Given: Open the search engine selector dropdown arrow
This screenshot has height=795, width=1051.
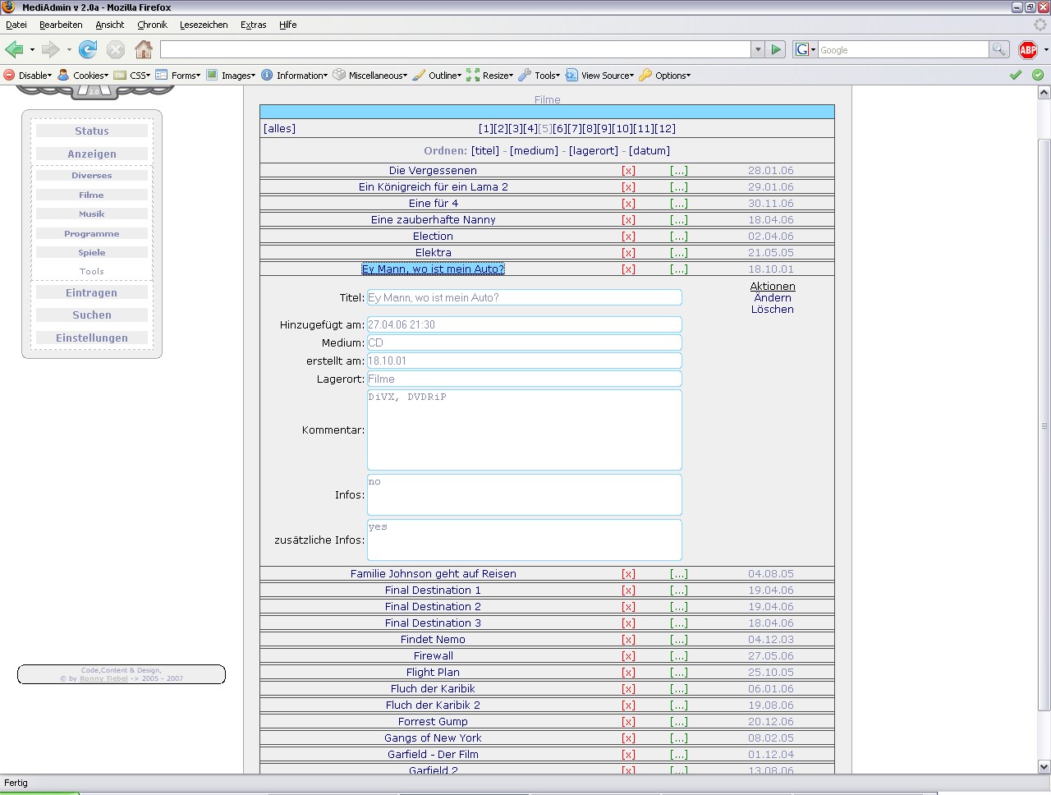Looking at the screenshot, I should (x=813, y=50).
